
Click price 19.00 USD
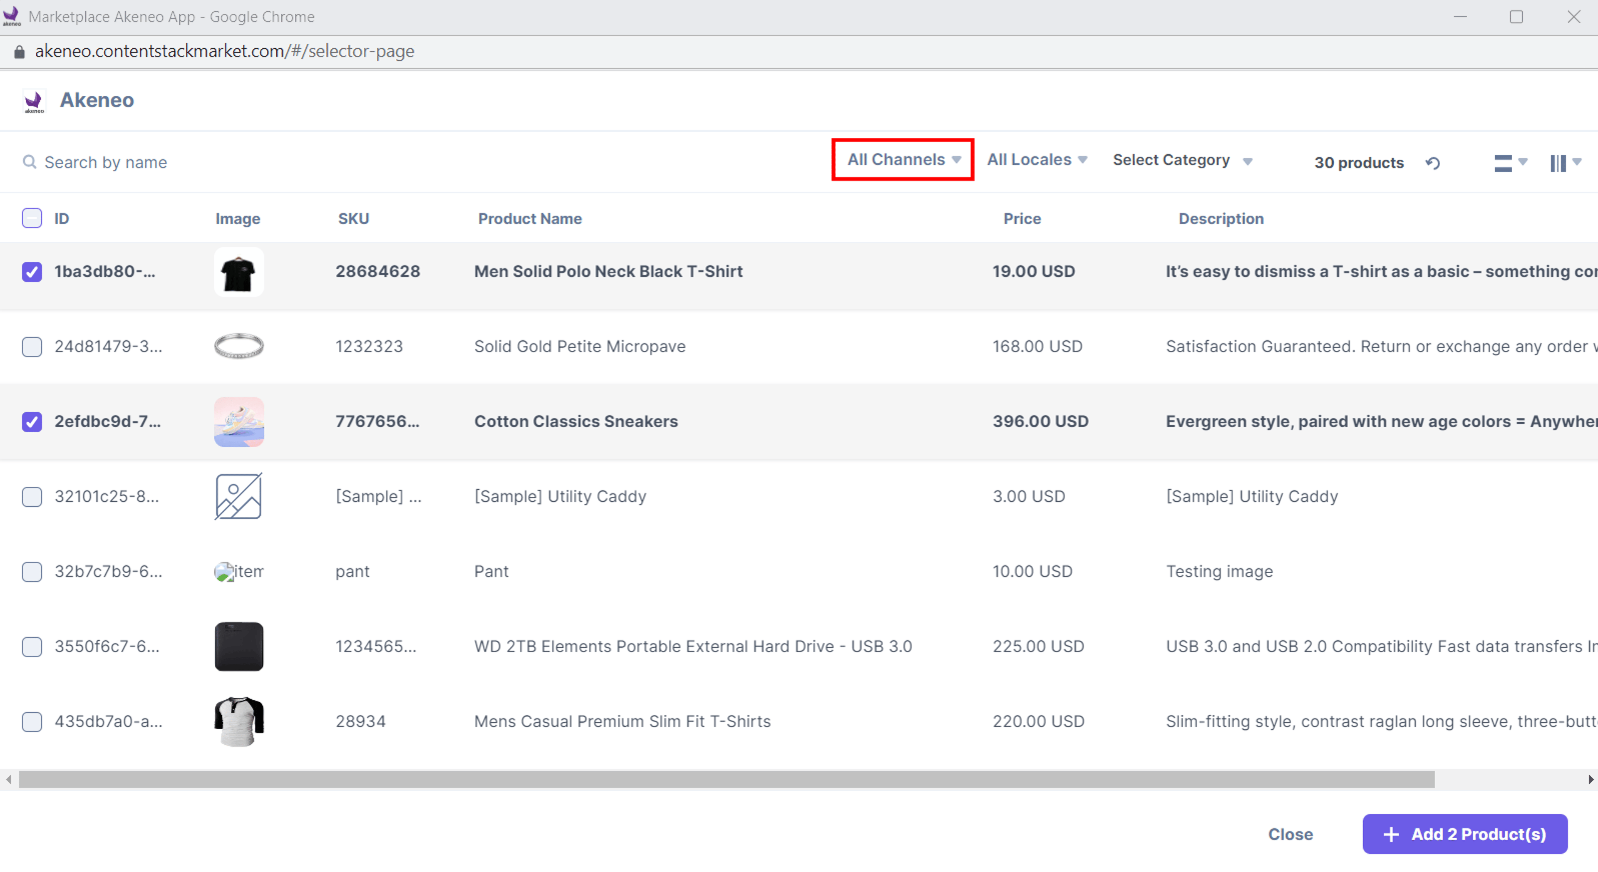(1033, 272)
